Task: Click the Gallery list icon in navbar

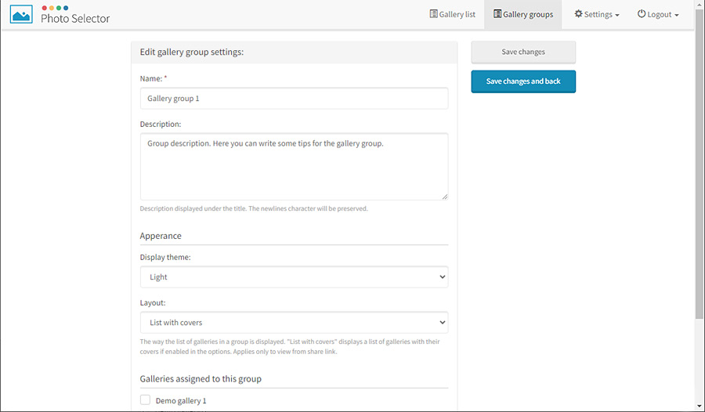Action: click(x=434, y=14)
